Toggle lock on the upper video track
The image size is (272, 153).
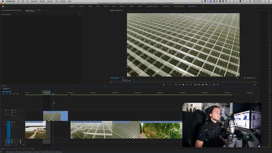pos(6,114)
